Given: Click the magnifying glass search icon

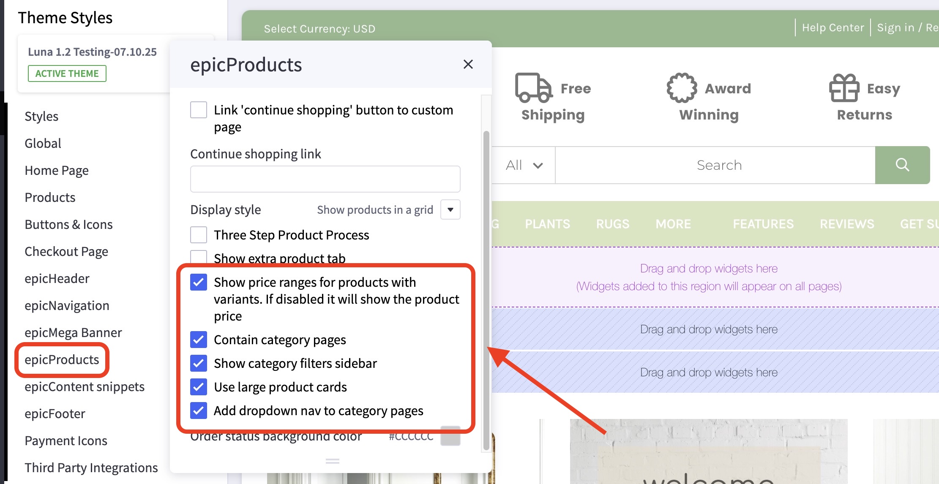Looking at the screenshot, I should pos(902,165).
